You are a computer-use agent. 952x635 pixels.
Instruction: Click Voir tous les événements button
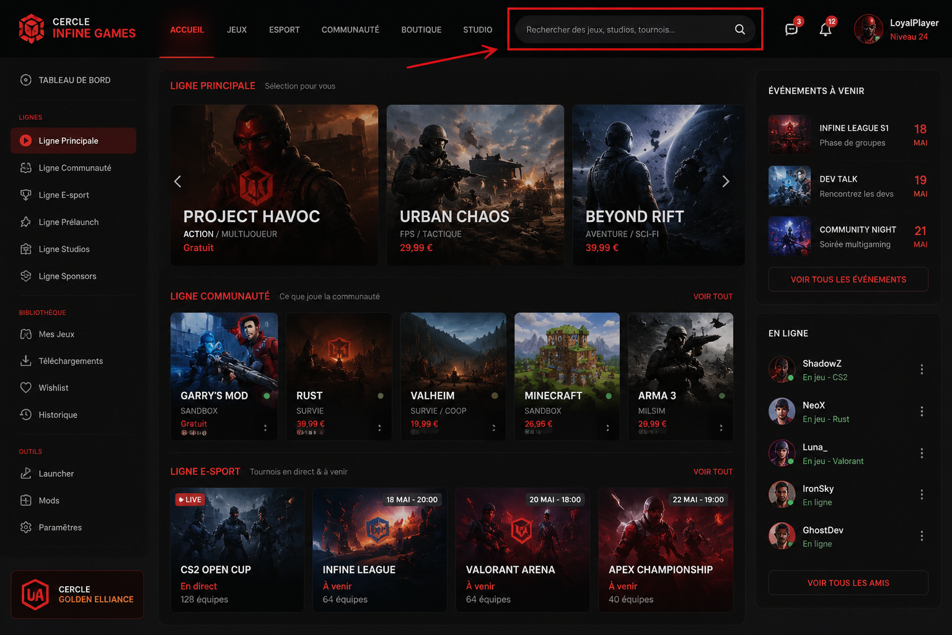pos(848,279)
